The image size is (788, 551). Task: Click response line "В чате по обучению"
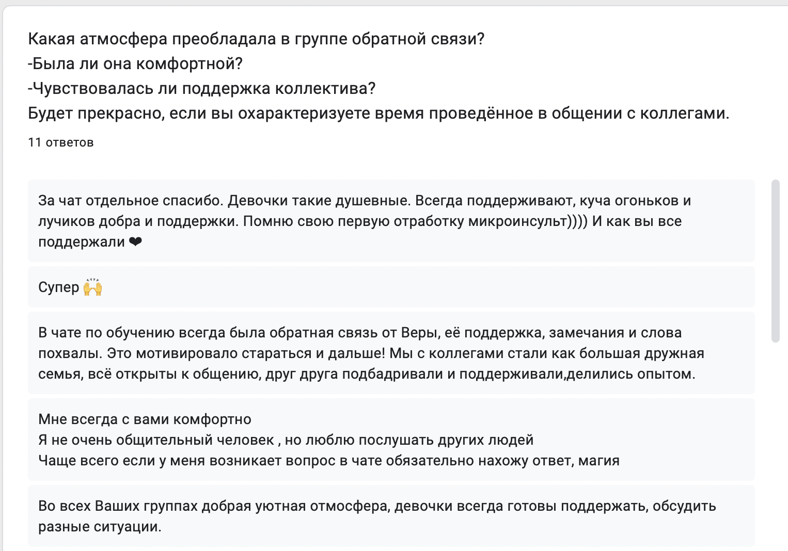click(x=359, y=333)
